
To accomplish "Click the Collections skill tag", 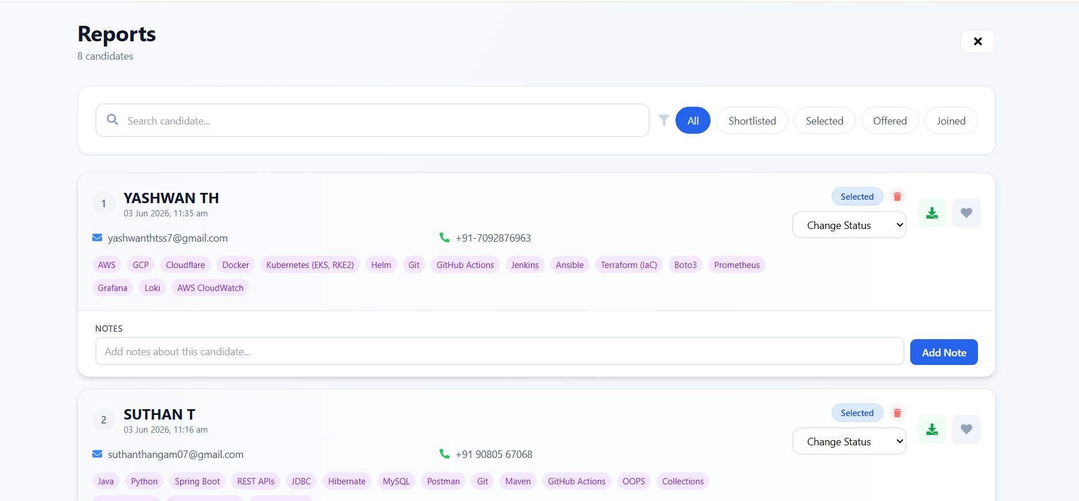I will (x=683, y=481).
